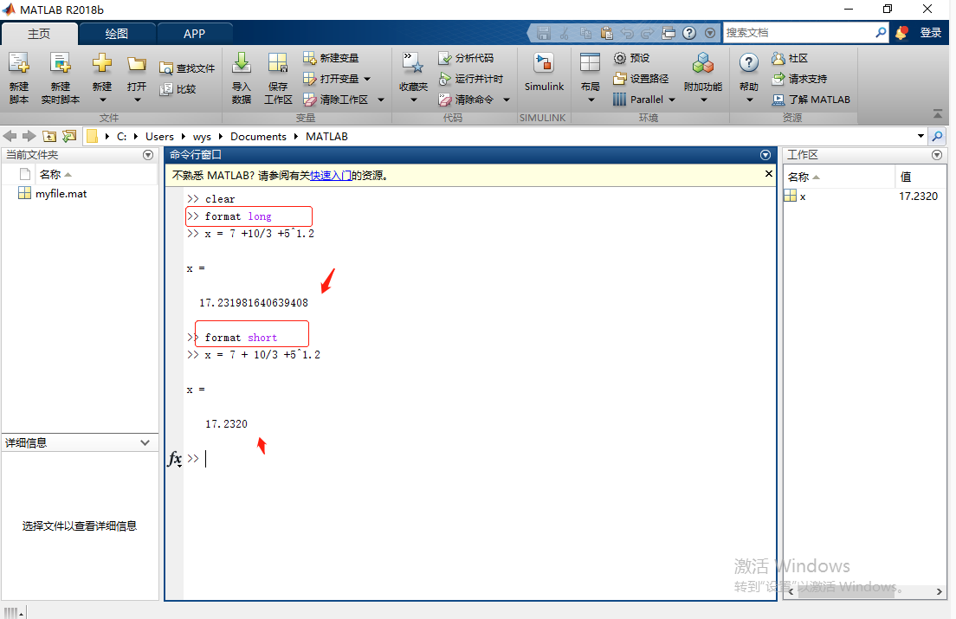The width and height of the screenshot is (956, 619).
Task: Expand the Open (打开) dropdown arrow
Action: click(x=137, y=100)
